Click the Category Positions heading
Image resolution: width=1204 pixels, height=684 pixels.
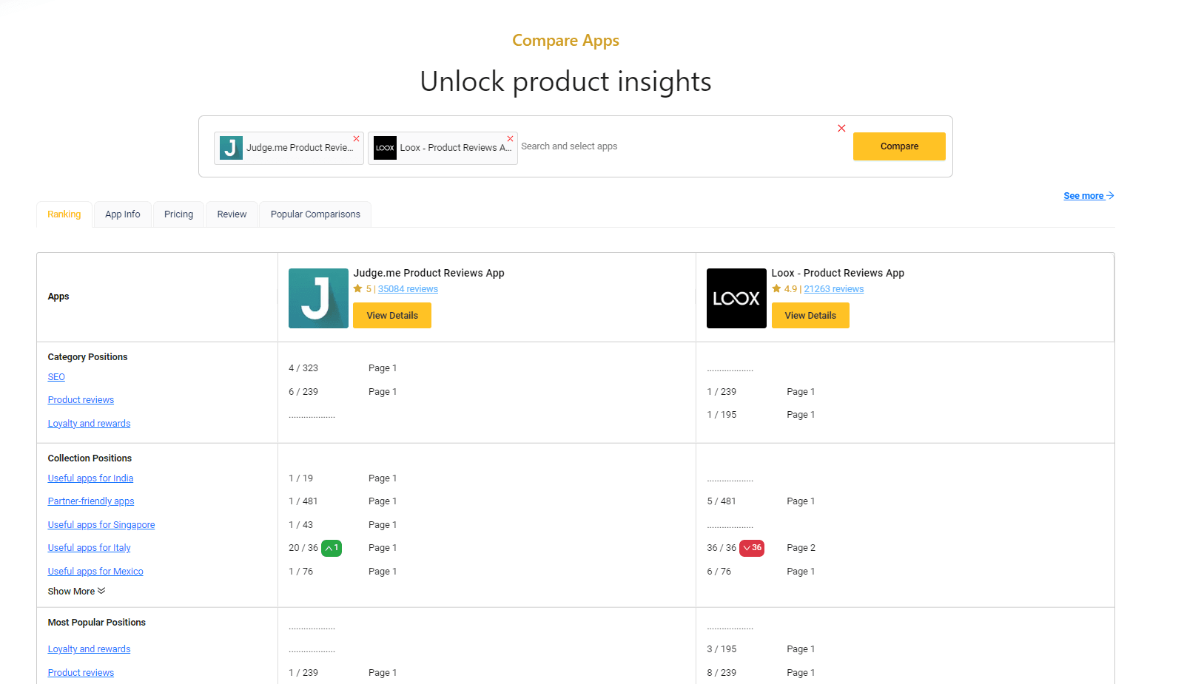87,357
